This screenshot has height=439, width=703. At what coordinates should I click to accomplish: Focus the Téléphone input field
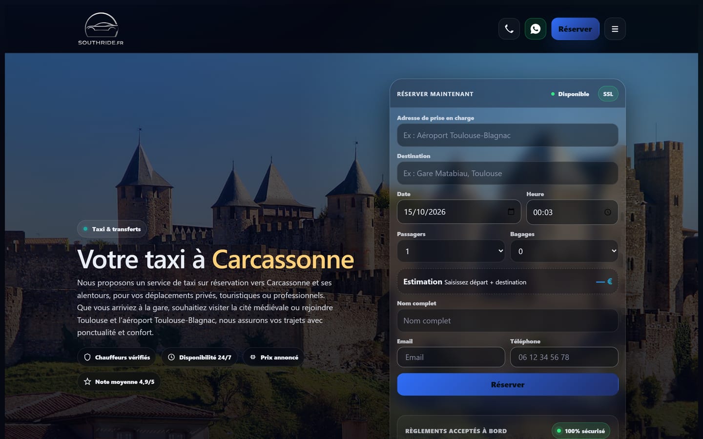pos(564,357)
